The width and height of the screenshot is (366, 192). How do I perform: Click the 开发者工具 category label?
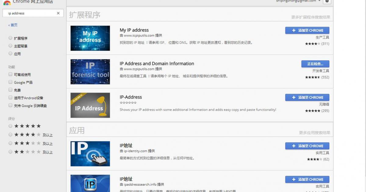pyautogui.click(x=321, y=71)
